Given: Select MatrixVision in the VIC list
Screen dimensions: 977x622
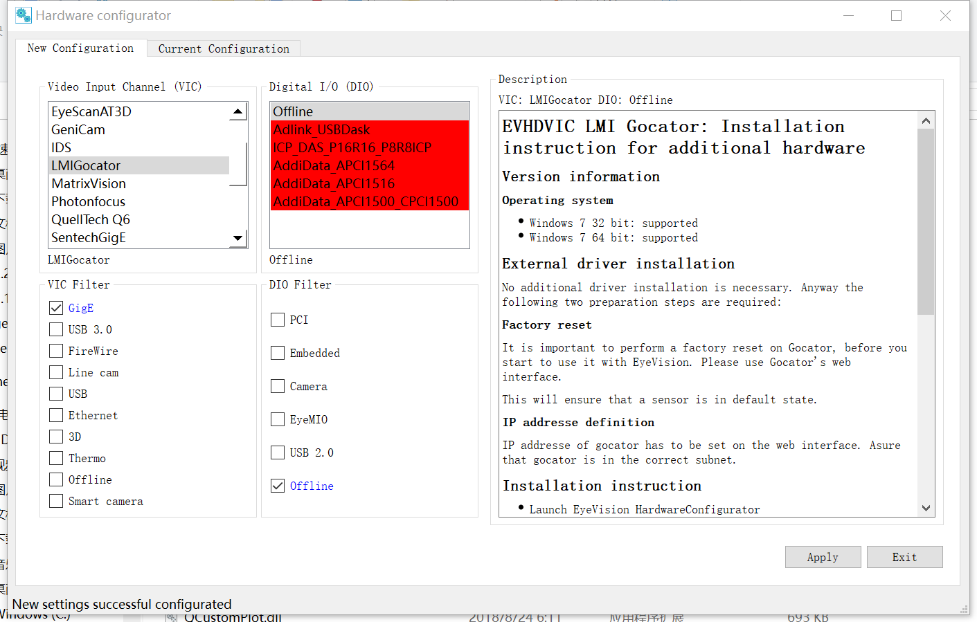Looking at the screenshot, I should [89, 183].
